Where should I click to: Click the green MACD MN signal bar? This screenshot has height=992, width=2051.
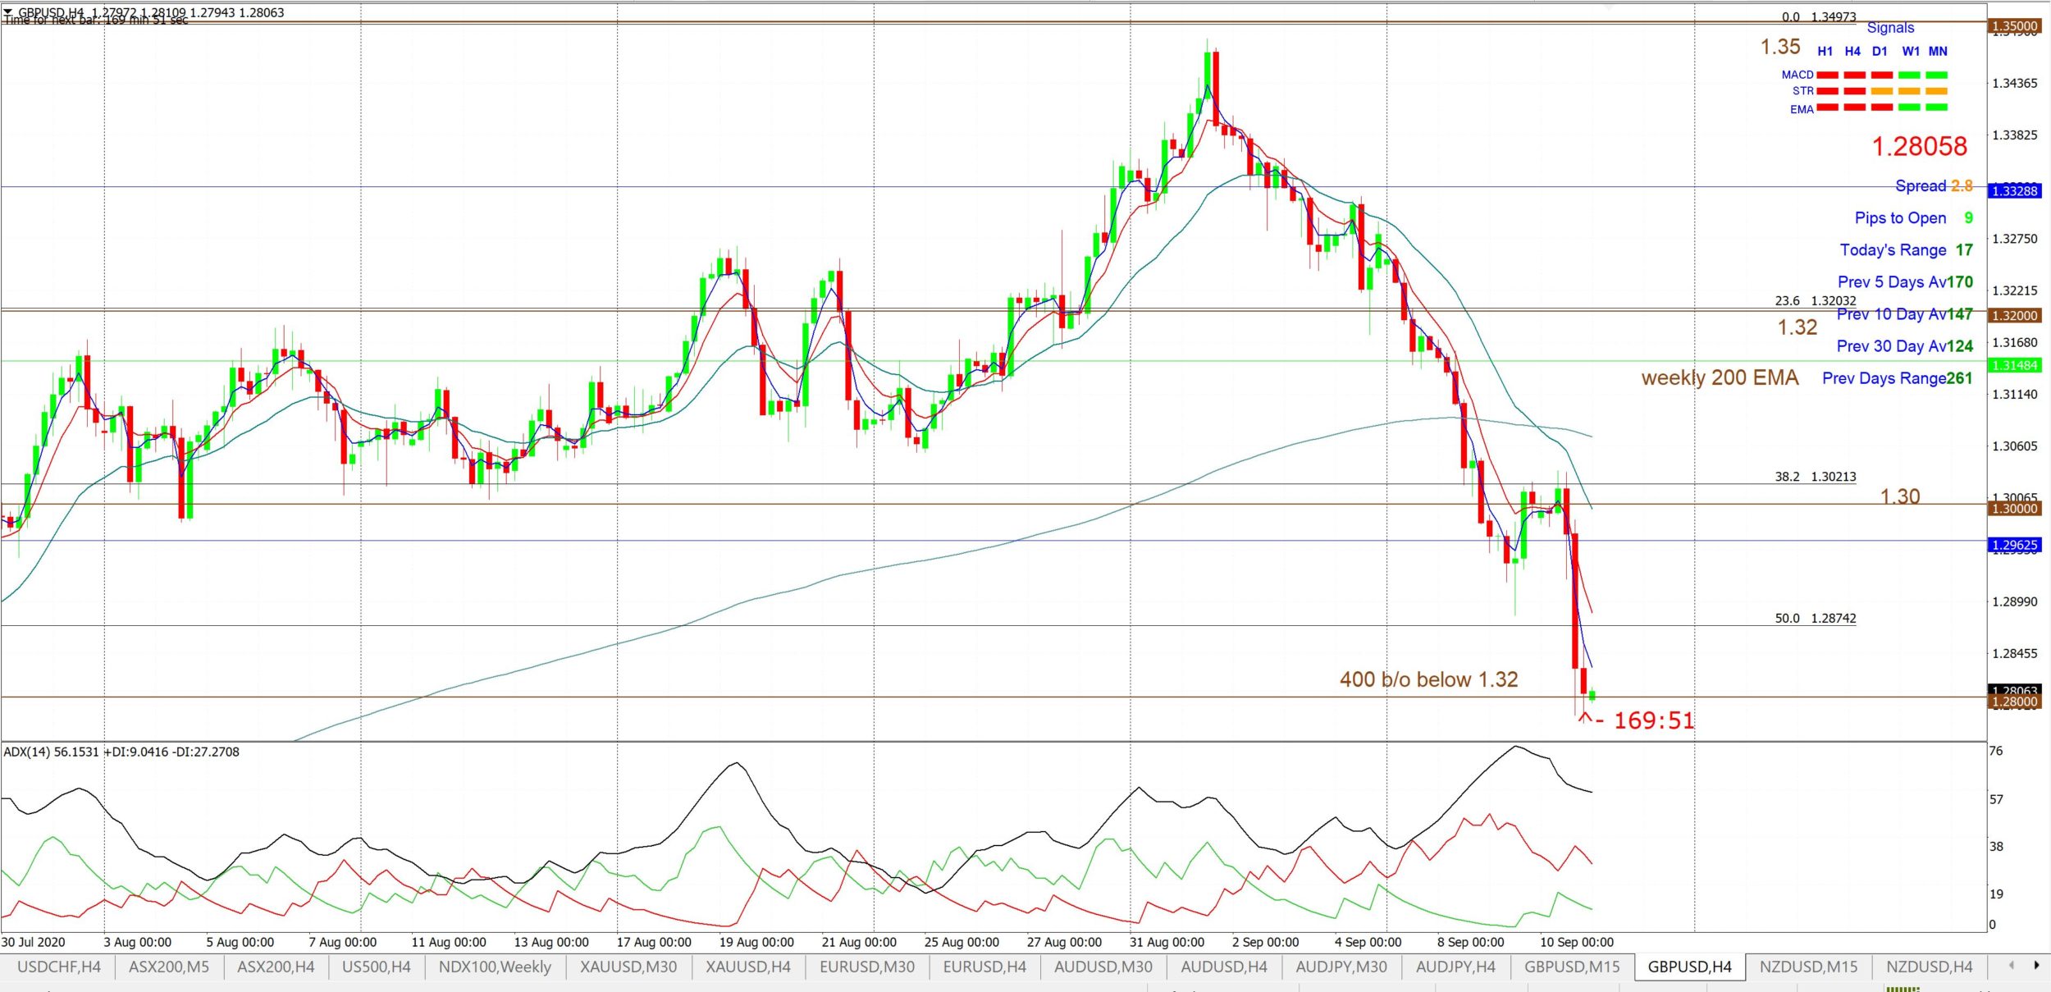[1936, 75]
